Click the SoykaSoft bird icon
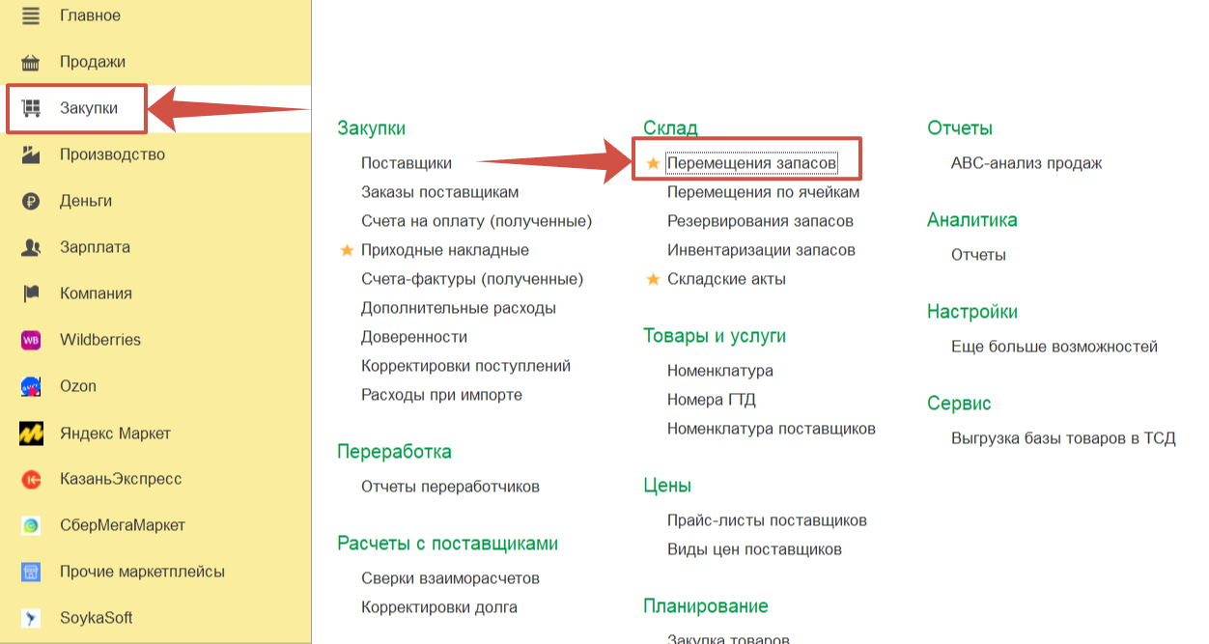The image size is (1209, 644). [x=31, y=618]
